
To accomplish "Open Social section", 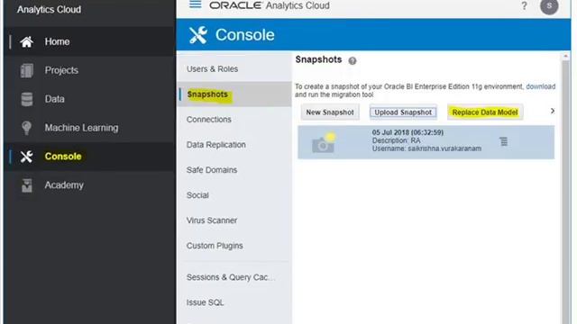I will tap(197, 195).
